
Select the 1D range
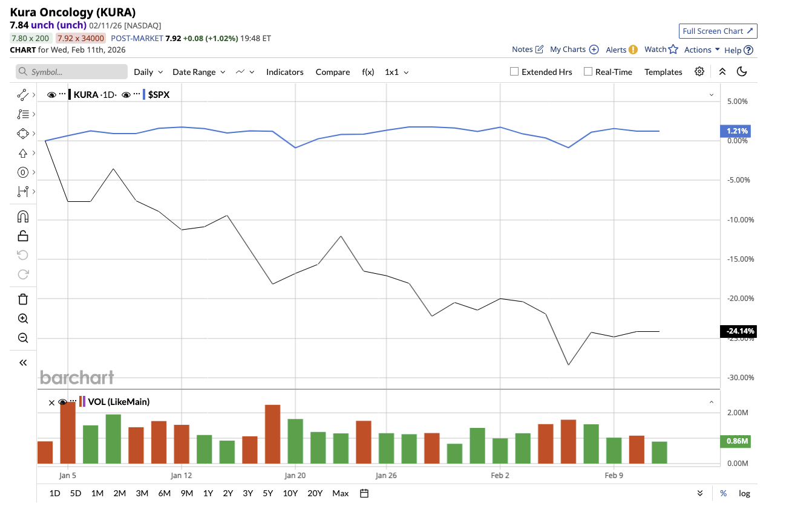[54, 493]
